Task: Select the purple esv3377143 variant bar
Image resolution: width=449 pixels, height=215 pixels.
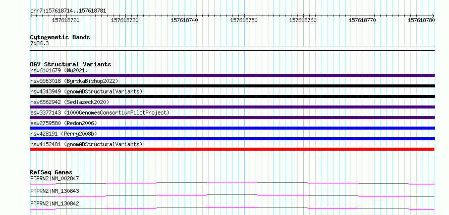Action: [233, 118]
